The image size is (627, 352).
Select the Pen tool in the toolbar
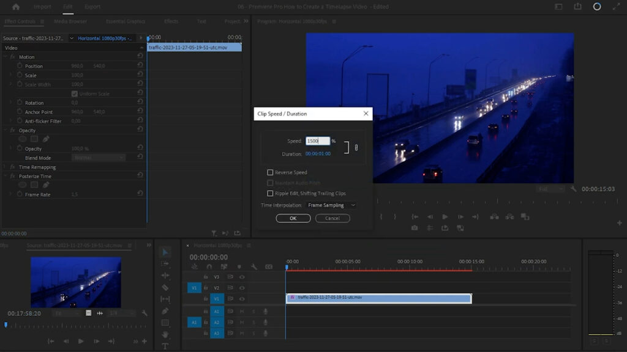coord(165,311)
